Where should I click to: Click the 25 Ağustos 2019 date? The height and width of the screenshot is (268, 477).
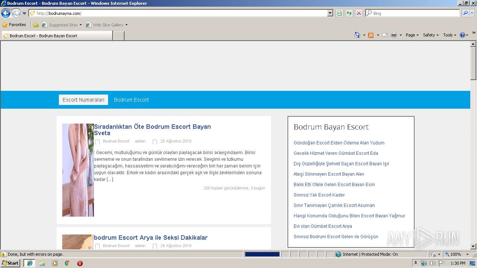click(x=176, y=141)
